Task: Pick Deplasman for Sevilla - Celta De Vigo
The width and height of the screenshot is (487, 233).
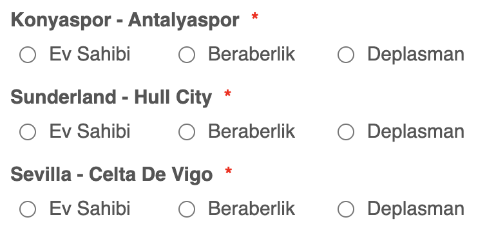Action: (346, 209)
